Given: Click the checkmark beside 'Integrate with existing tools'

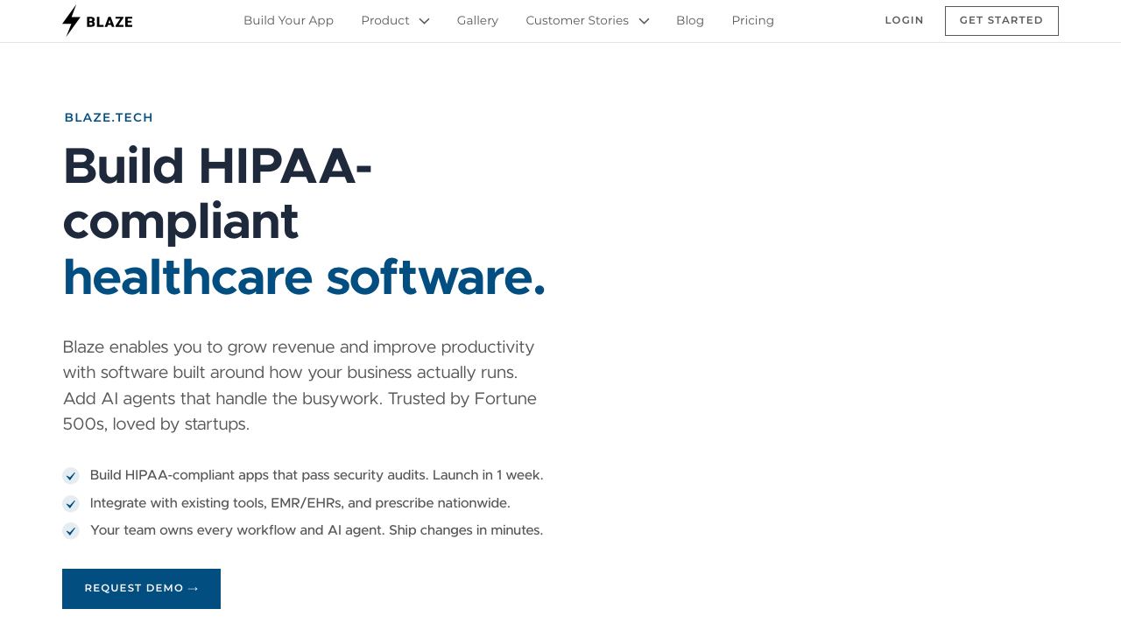Looking at the screenshot, I should pyautogui.click(x=71, y=504).
